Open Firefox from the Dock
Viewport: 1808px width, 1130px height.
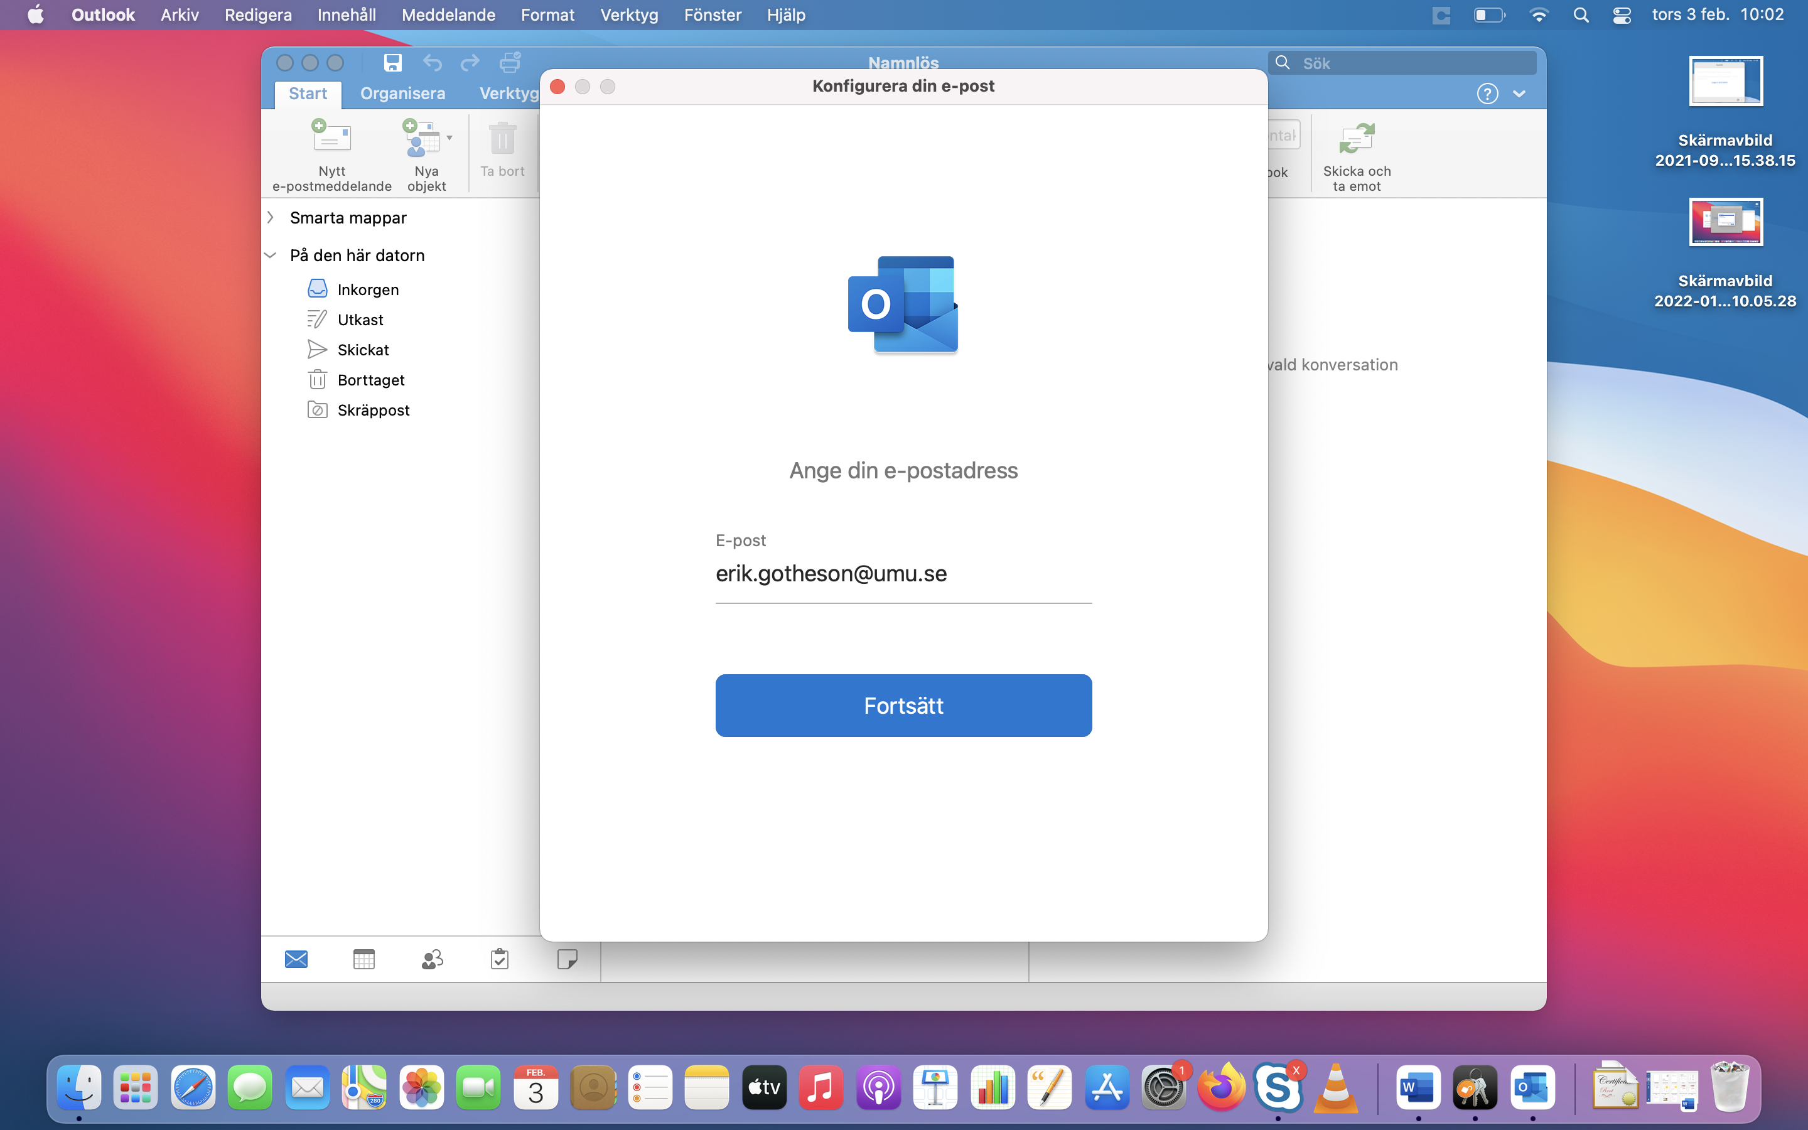pyautogui.click(x=1221, y=1087)
